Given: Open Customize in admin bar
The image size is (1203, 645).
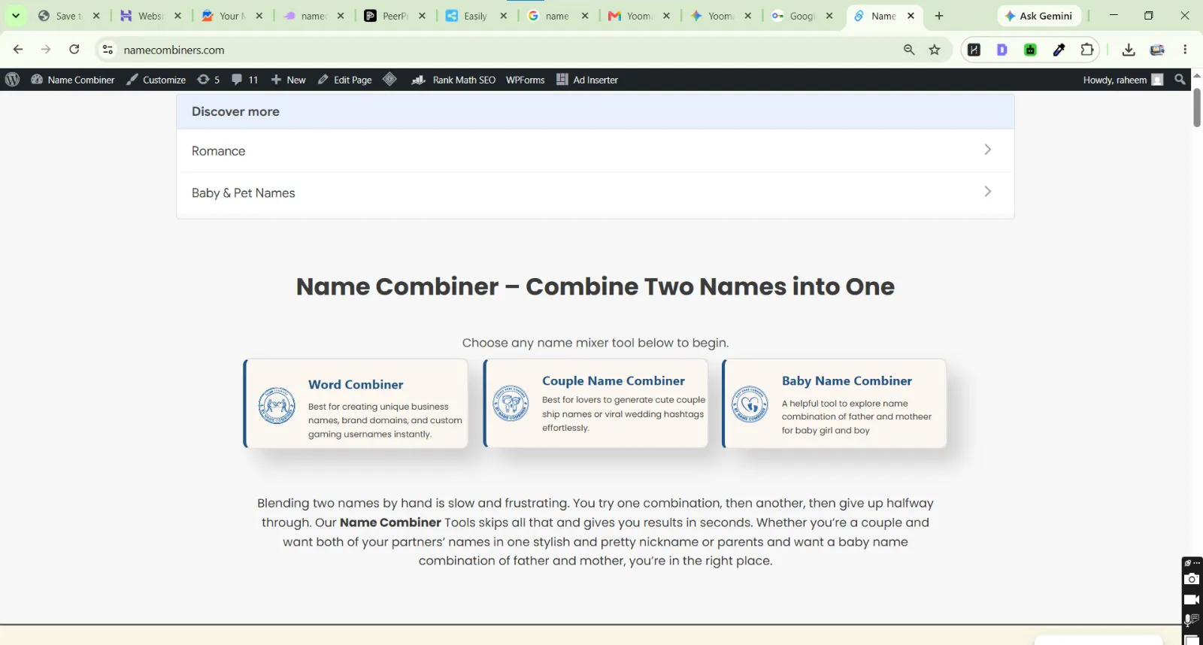Looking at the screenshot, I should [156, 80].
